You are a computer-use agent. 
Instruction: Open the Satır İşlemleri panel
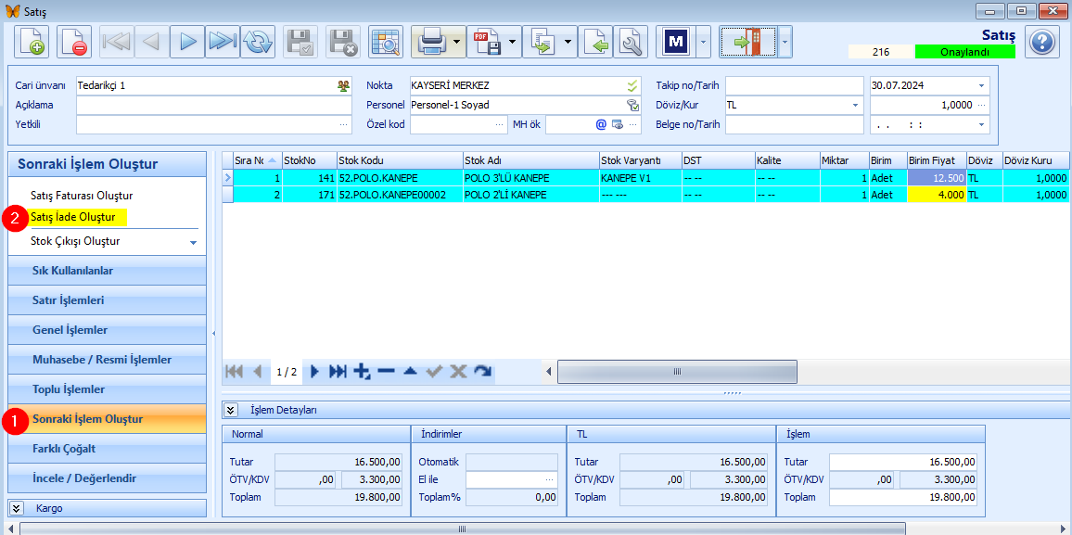coord(108,300)
